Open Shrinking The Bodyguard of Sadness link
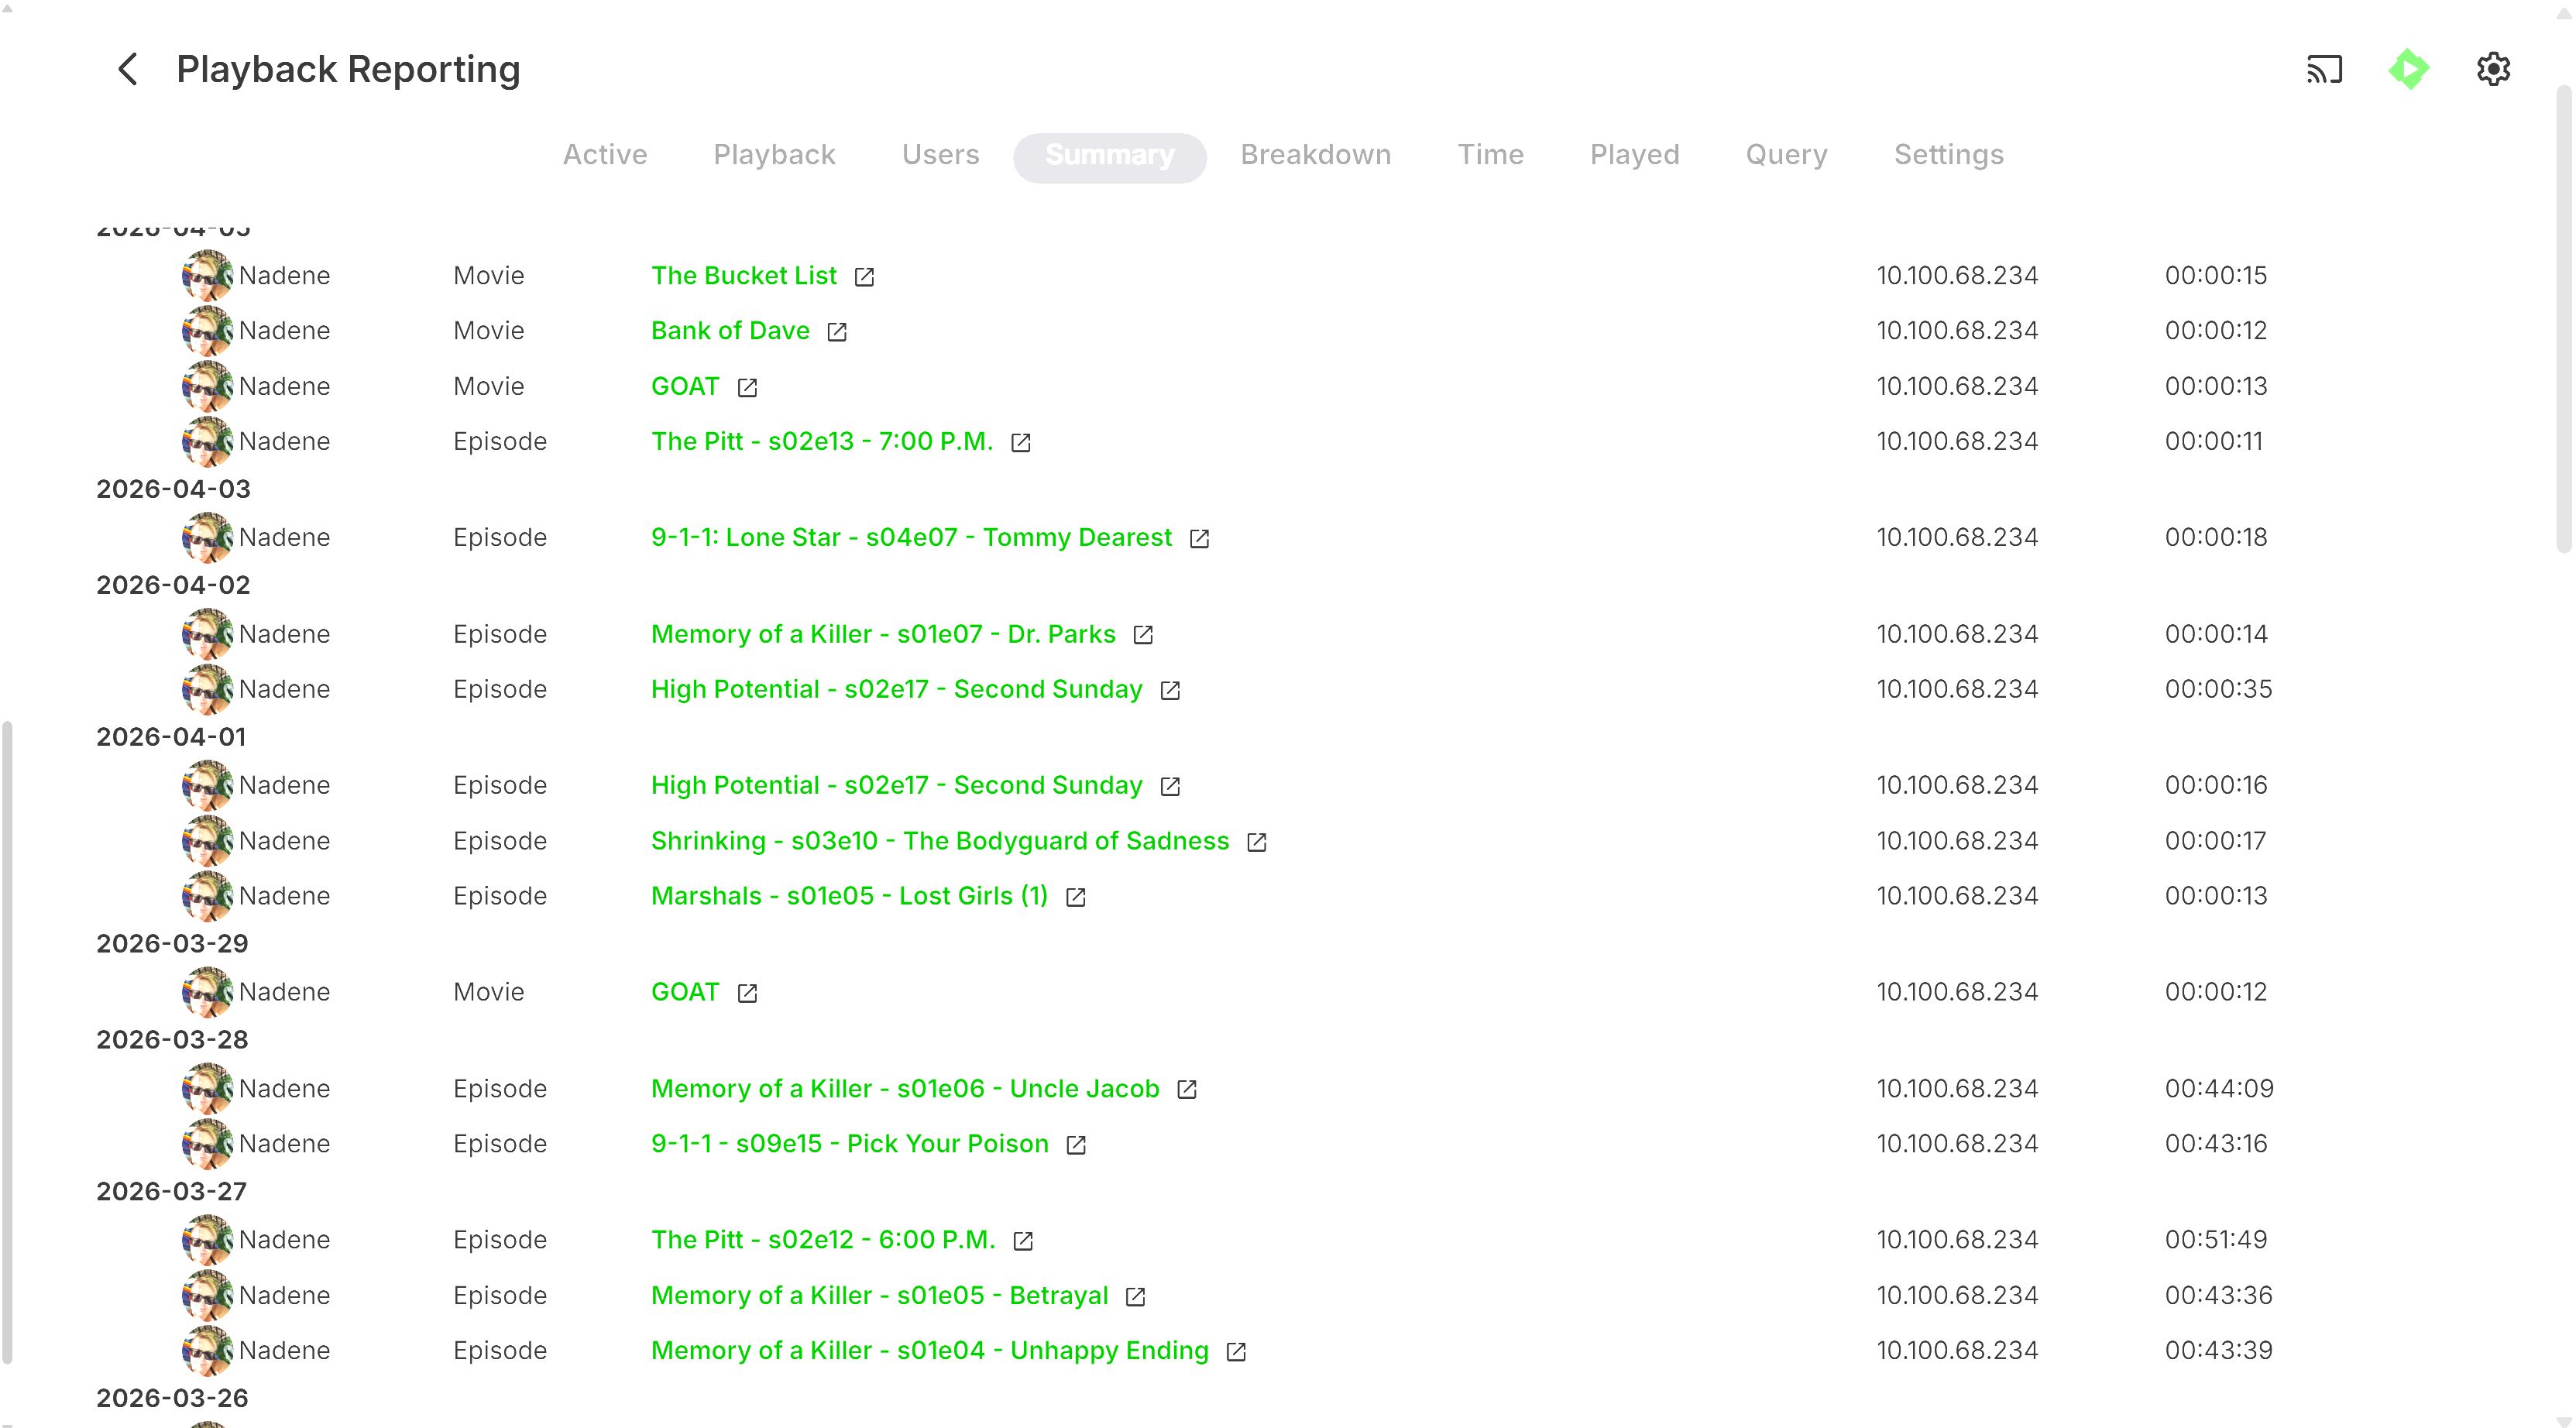This screenshot has height=1428, width=2576. tap(939, 841)
